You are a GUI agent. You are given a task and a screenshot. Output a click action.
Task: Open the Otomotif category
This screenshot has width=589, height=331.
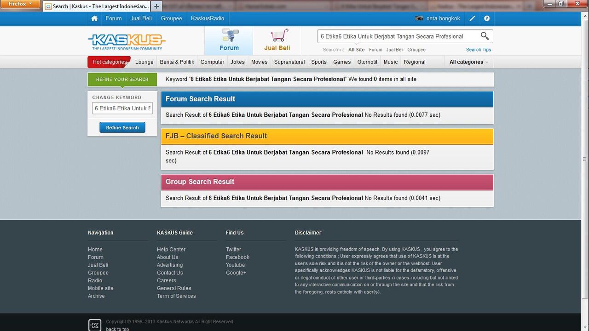[x=367, y=62]
